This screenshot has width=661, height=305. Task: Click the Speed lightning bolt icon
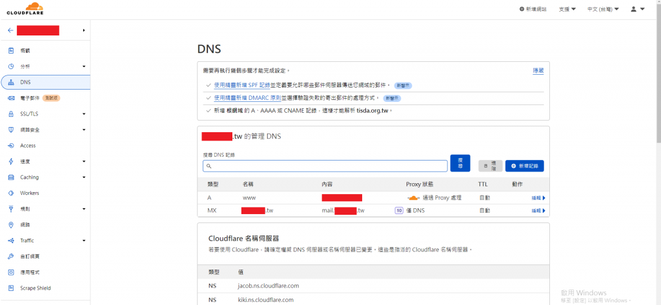coord(12,161)
